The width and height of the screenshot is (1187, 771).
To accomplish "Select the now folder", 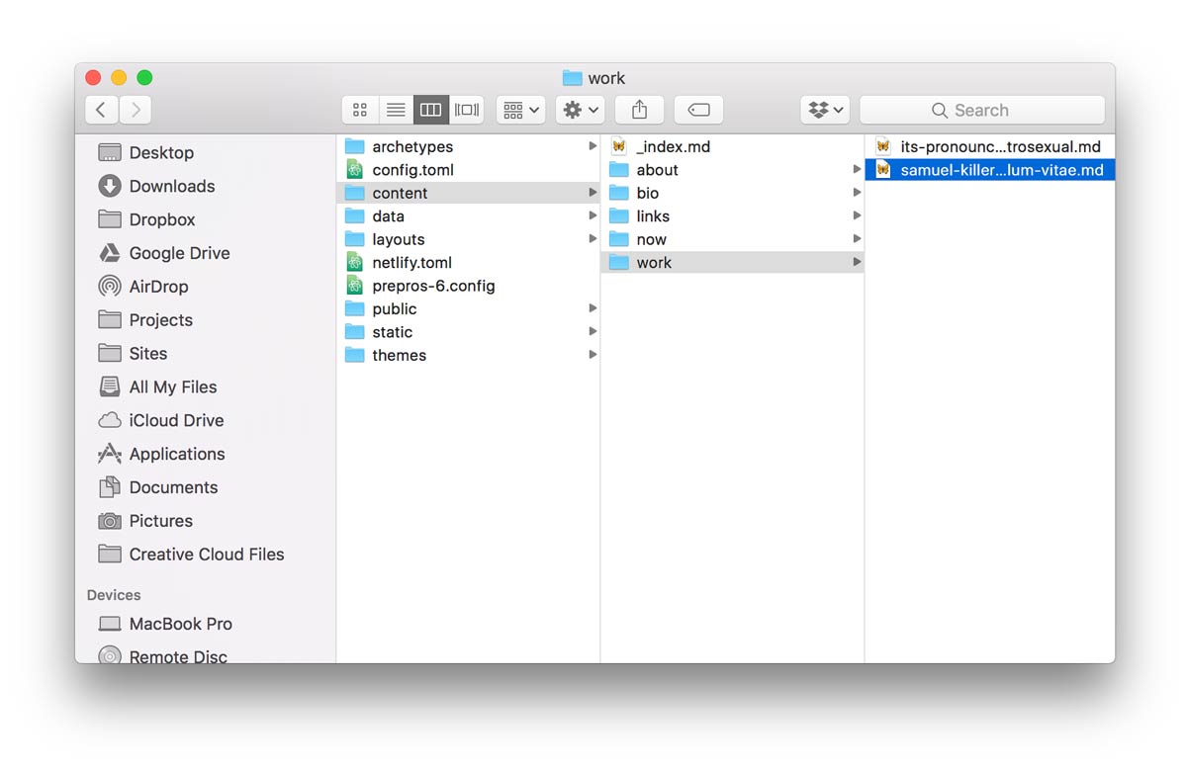I will click(x=732, y=239).
